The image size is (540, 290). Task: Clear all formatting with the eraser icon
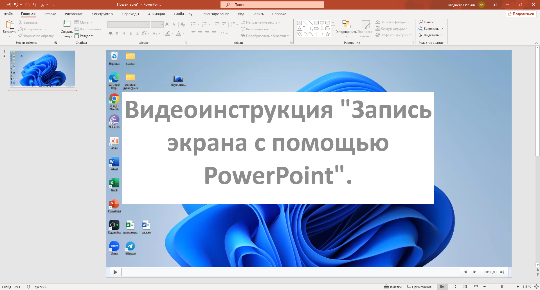pos(182,24)
